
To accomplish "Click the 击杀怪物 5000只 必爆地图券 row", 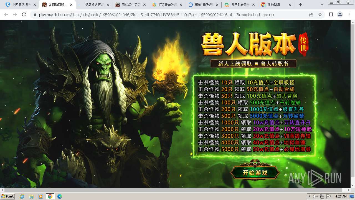I will click(x=254, y=149).
